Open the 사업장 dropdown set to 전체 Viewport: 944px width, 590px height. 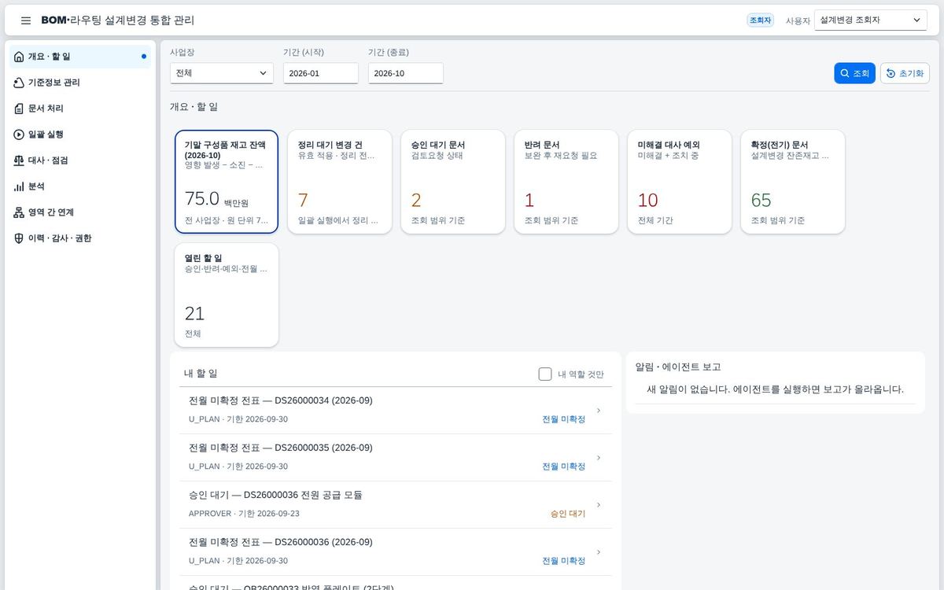click(222, 73)
